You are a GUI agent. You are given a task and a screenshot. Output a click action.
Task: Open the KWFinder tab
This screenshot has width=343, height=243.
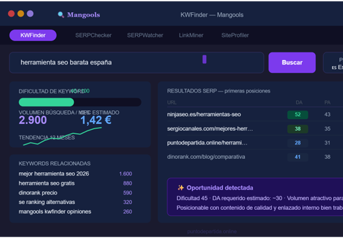33,35
